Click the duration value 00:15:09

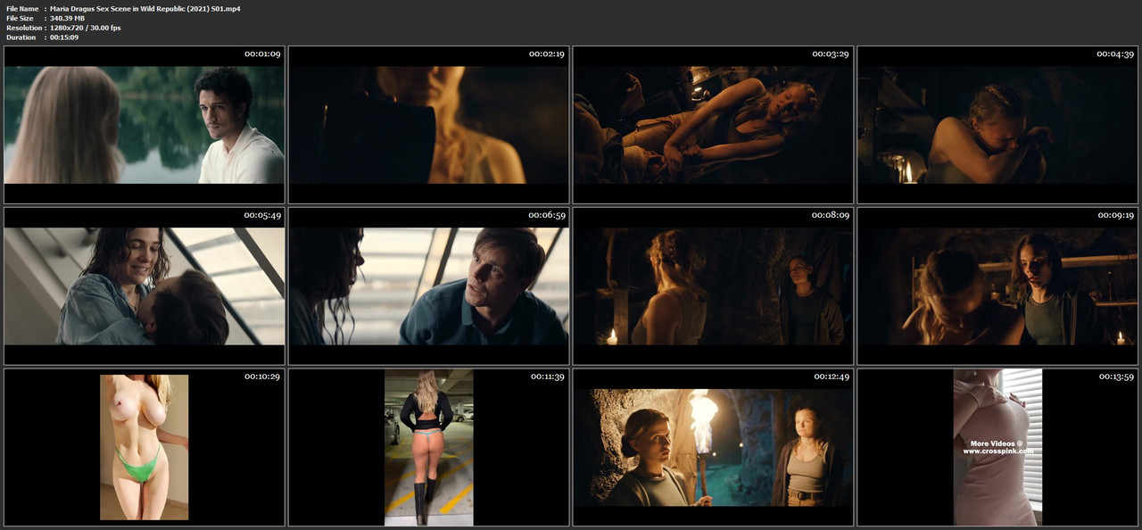[x=64, y=37]
